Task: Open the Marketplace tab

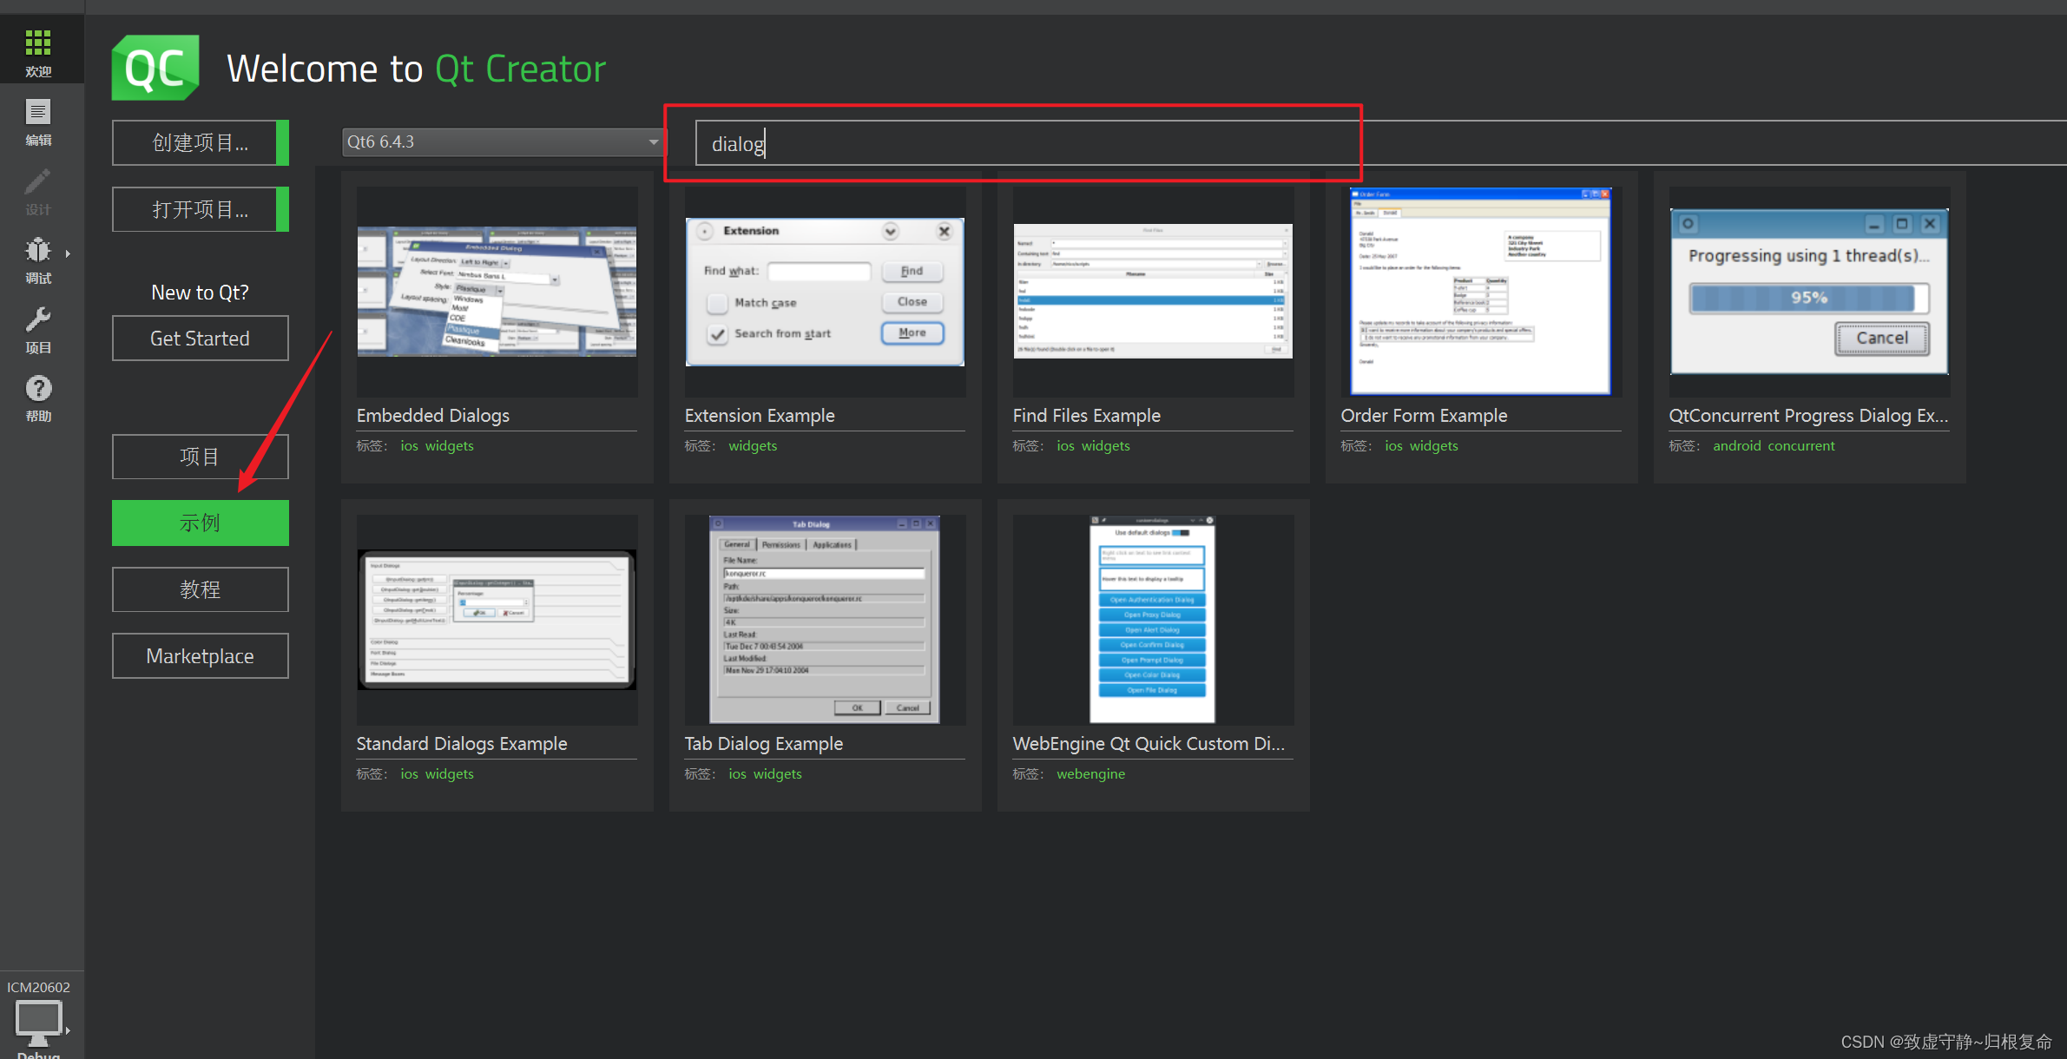Action: 200,656
